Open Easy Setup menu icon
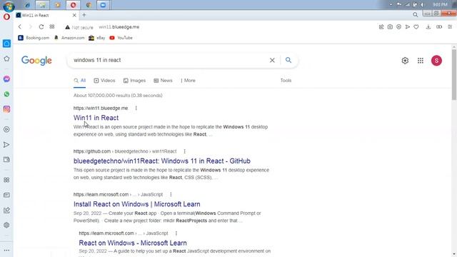Image resolution: width=457 pixels, height=257 pixels. [450, 27]
